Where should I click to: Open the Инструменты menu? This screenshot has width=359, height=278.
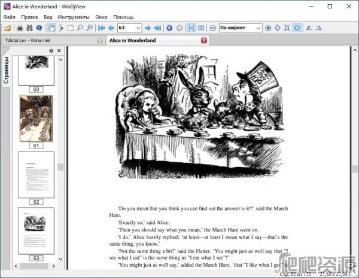(74, 17)
